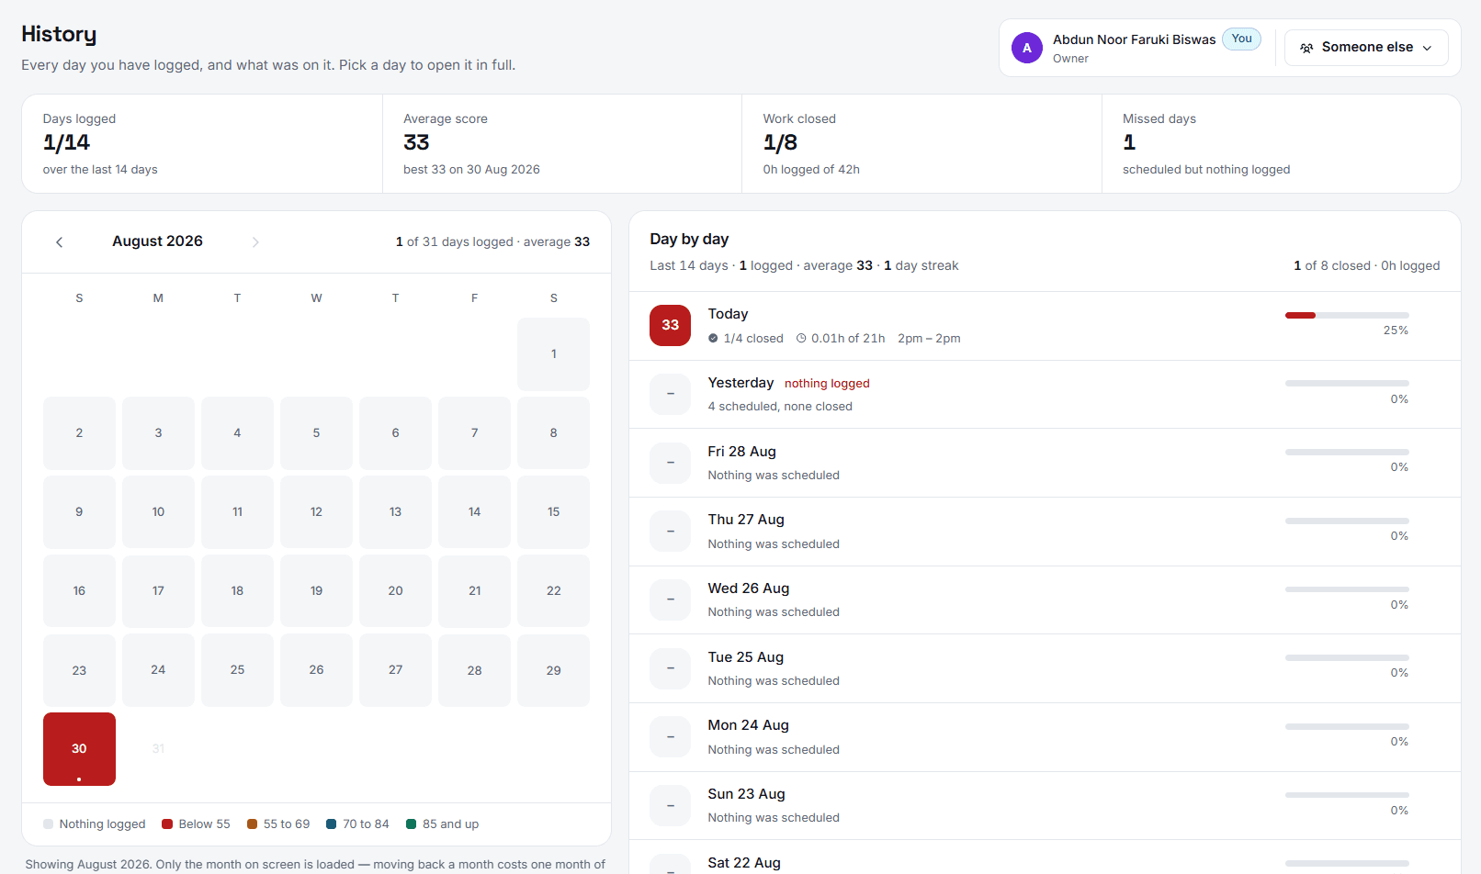Click the Average score 33 card
Screen dimensions: 1481x874
562,144
